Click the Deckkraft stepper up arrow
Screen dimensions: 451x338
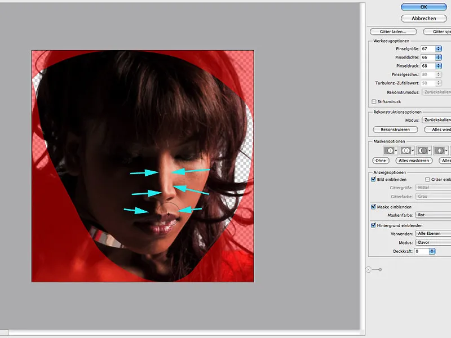click(x=432, y=250)
